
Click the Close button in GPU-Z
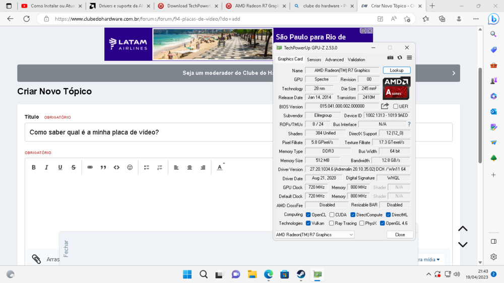[x=400, y=235]
